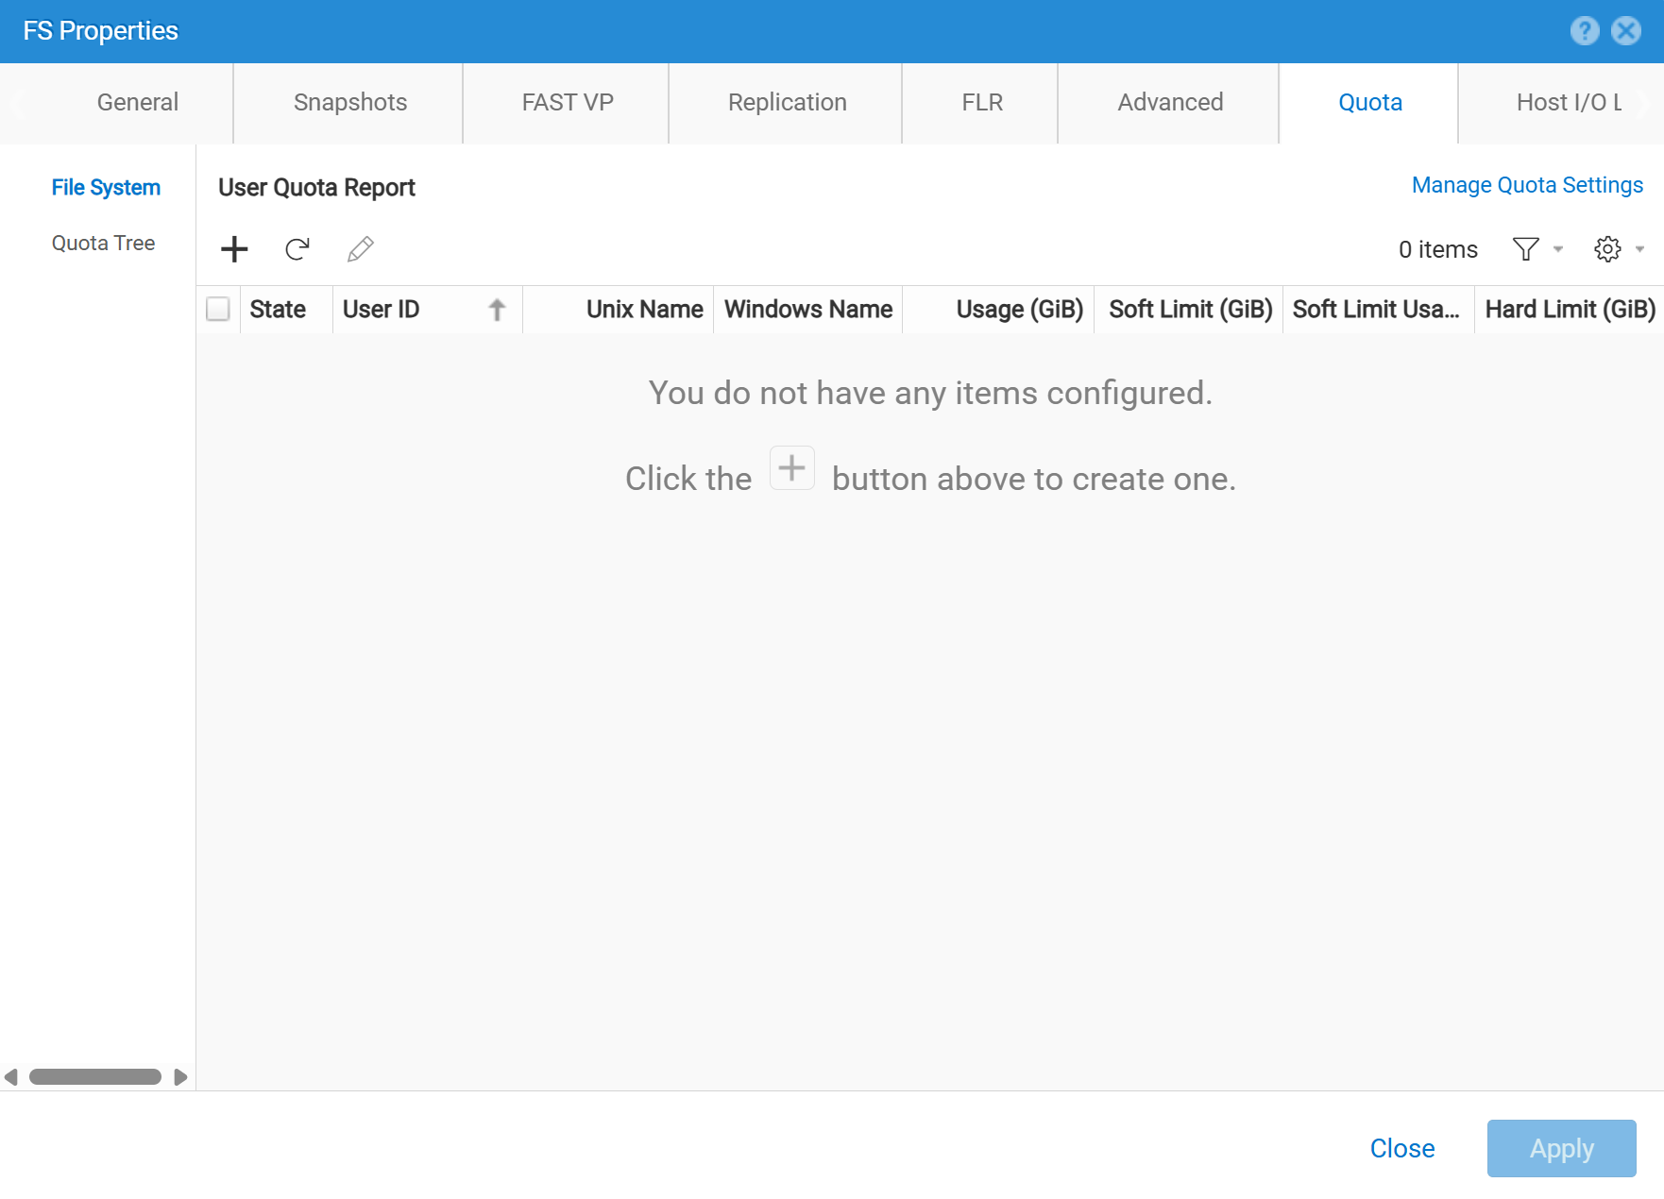Select File System in the left sidebar

[106, 187]
